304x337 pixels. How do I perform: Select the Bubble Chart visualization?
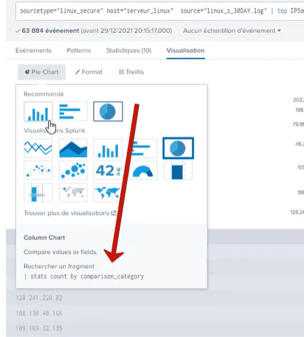click(x=73, y=170)
